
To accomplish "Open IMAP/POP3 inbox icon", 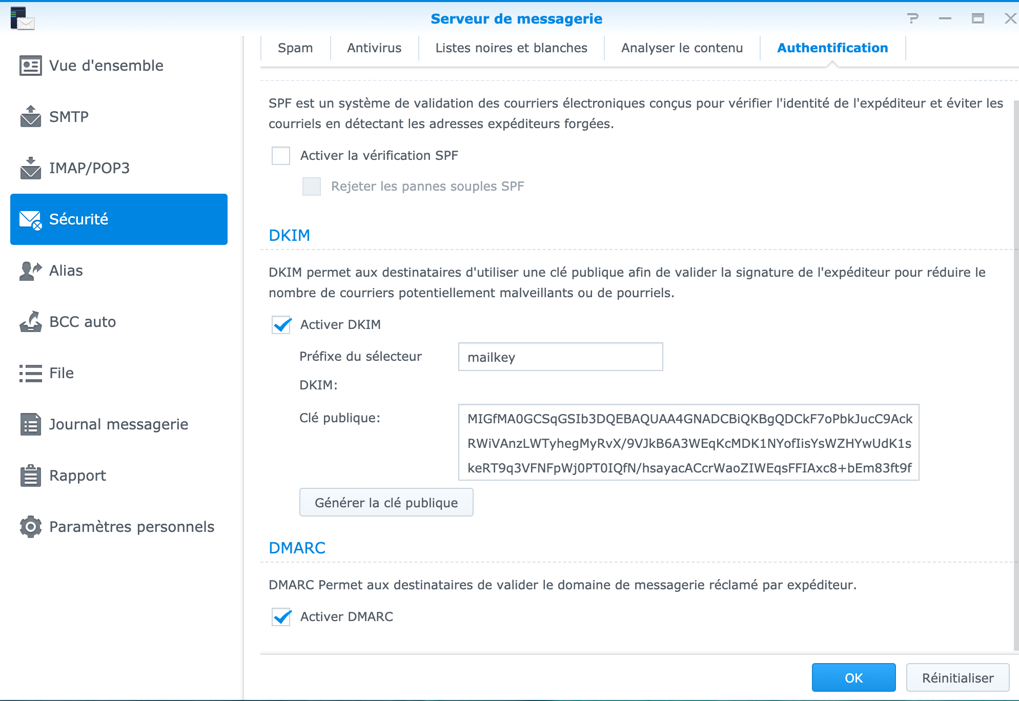I will [x=30, y=168].
